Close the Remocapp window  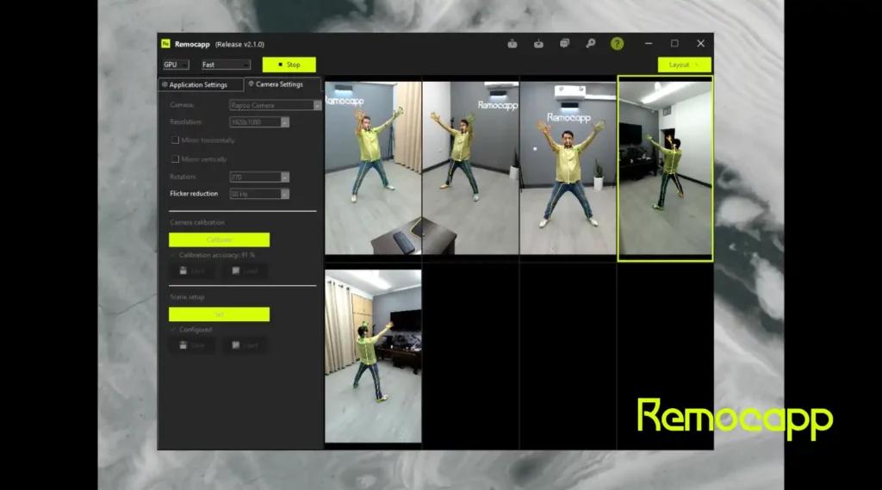tap(700, 43)
